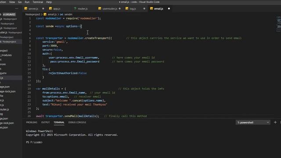Image resolution: width=281 pixels, height=158 pixels.
Task: Show the DEBUG CONSOLE panel tab
Action: coord(77,122)
